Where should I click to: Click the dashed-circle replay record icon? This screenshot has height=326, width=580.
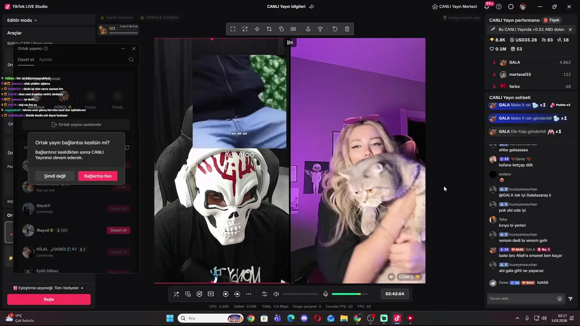(x=237, y=294)
